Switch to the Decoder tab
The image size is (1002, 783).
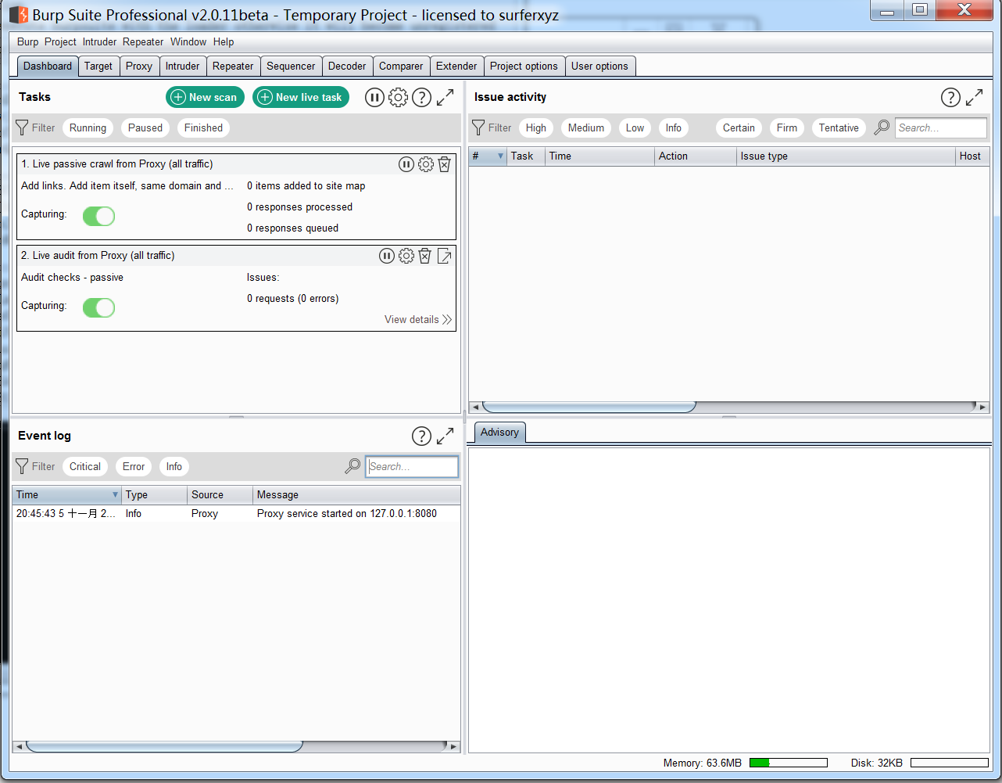[x=347, y=66]
